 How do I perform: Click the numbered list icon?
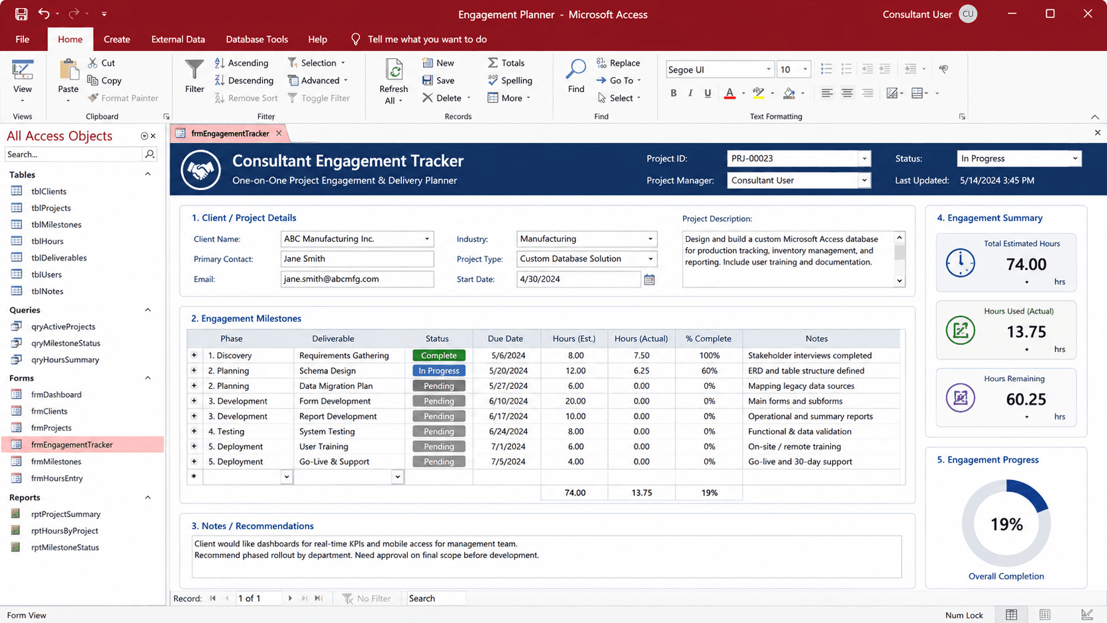846,69
